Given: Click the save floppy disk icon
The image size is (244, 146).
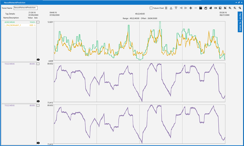Looking at the screenshot, I should [201, 8].
